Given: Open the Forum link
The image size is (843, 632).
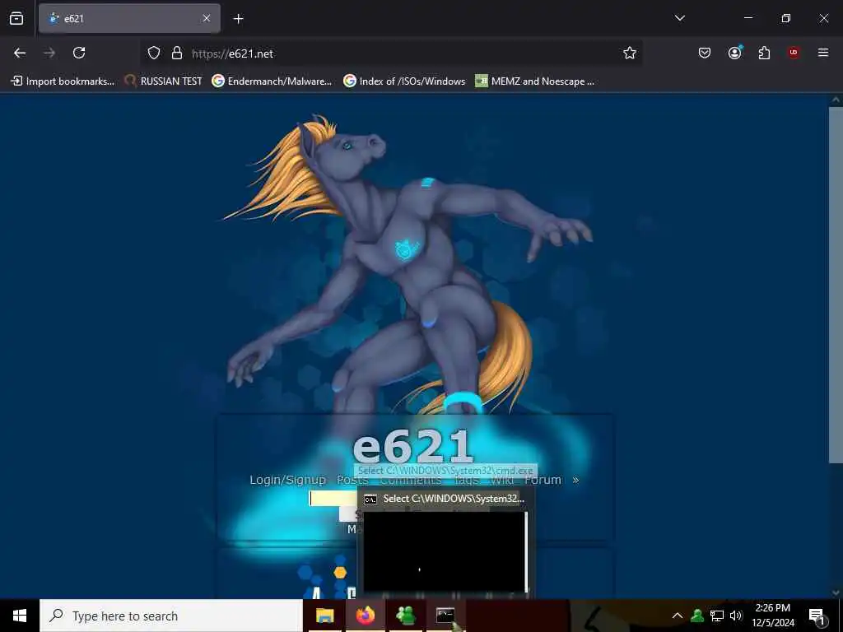Looking at the screenshot, I should click(x=543, y=480).
